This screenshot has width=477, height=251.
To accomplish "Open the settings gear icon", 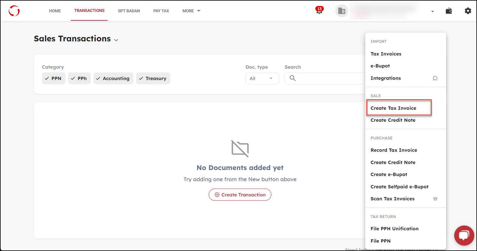I will pyautogui.click(x=468, y=11).
